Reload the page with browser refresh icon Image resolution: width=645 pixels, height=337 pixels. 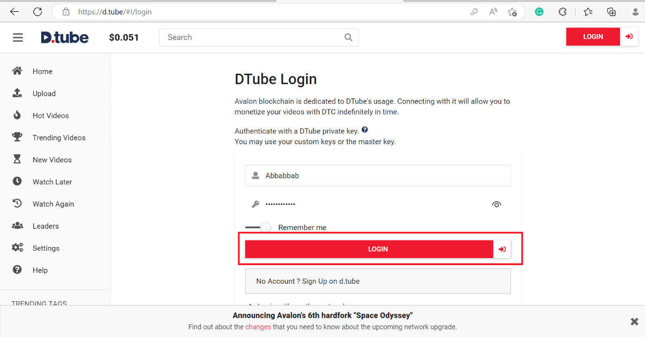[38, 12]
